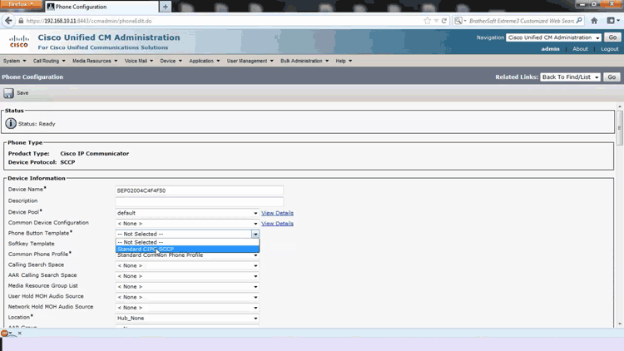Click the browser back arrow button
The width and height of the screenshot is (624, 351).
(x=8, y=21)
